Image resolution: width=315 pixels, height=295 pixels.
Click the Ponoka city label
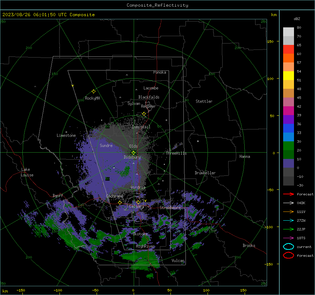click(160, 72)
